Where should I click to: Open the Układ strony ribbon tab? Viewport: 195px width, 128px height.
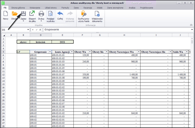pyautogui.click(x=51, y=8)
